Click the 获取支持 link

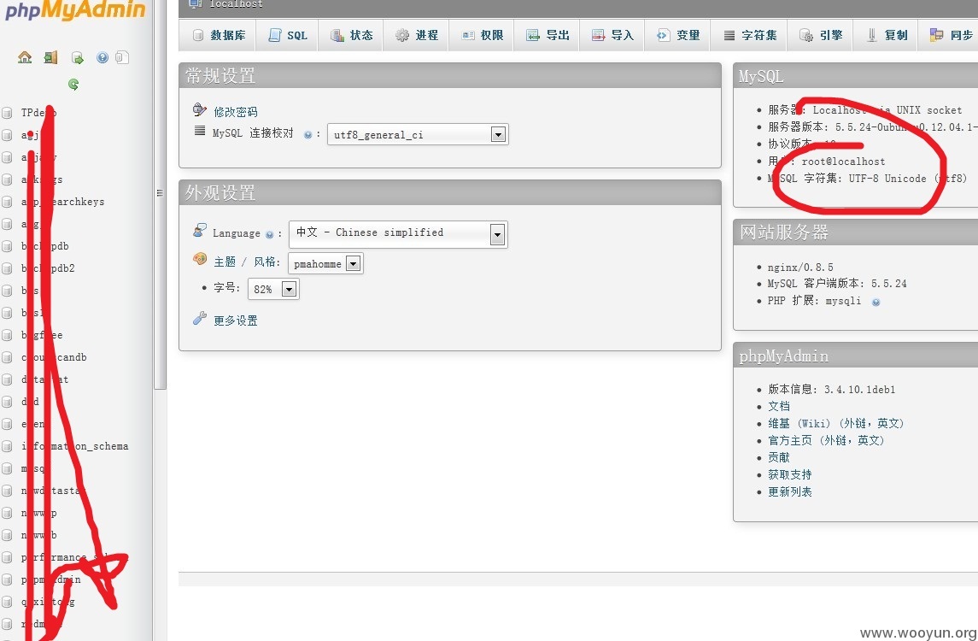coord(789,475)
